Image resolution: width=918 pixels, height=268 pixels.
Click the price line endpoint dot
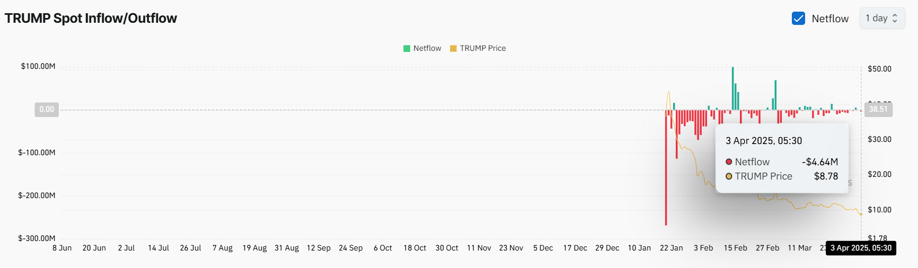pos(861,214)
